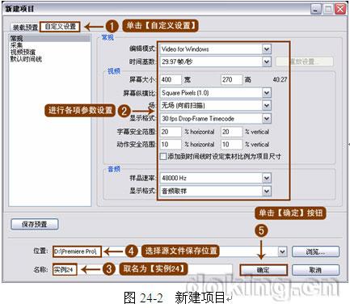Maximize the 新建项目 window

tap(328, 9)
